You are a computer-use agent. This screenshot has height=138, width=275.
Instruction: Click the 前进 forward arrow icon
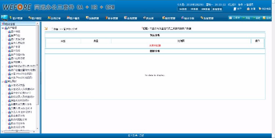point(254,18)
